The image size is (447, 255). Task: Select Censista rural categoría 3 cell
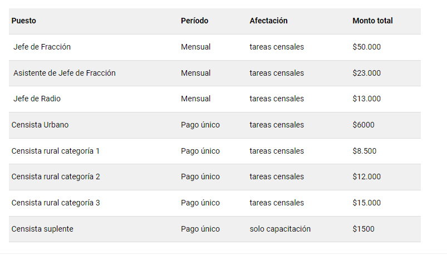pyautogui.click(x=56, y=203)
